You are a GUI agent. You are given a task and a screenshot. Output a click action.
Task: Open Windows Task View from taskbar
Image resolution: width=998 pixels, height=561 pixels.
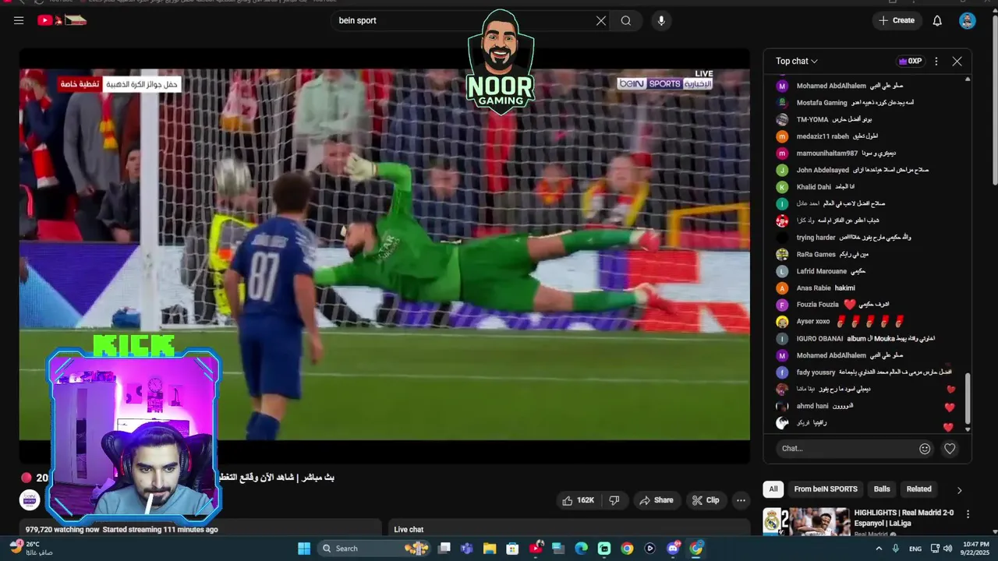[x=444, y=549]
